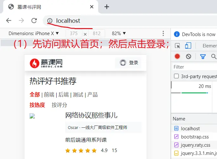Reload the page with refresh icon
Image resolution: width=217 pixels, height=159 pixels.
[34, 21]
